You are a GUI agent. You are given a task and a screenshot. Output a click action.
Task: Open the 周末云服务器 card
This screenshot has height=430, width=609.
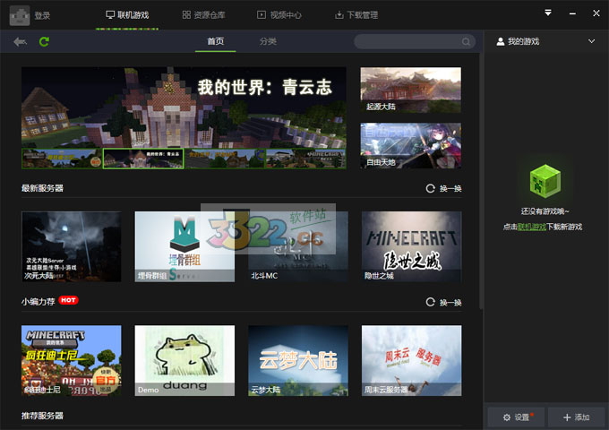[412, 360]
